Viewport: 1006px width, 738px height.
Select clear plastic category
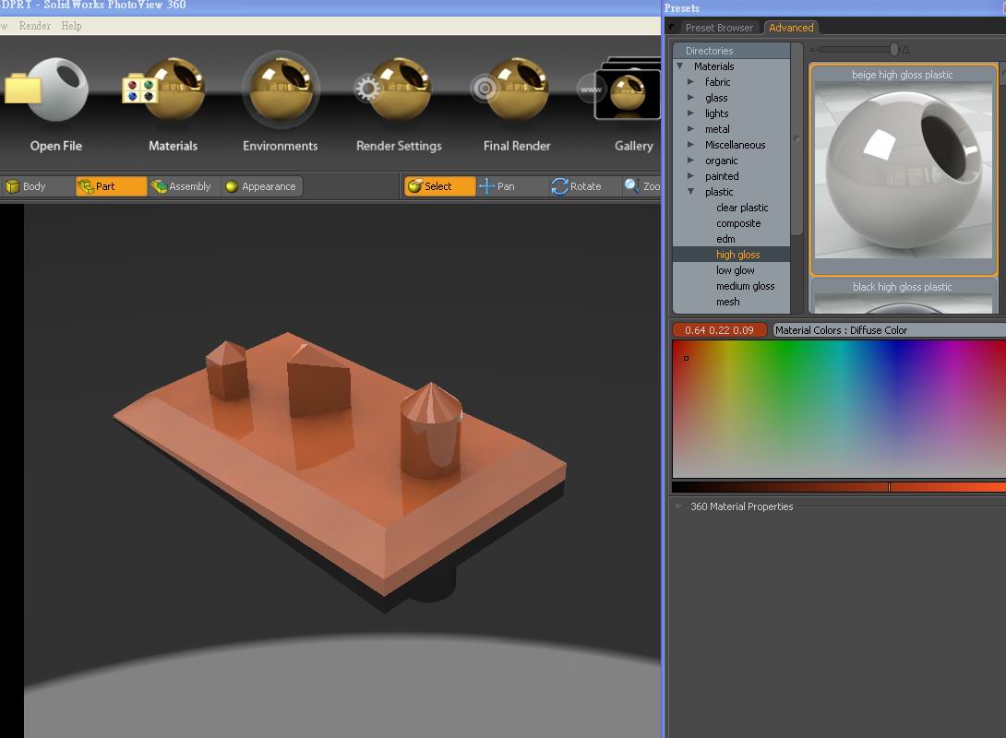tap(742, 208)
